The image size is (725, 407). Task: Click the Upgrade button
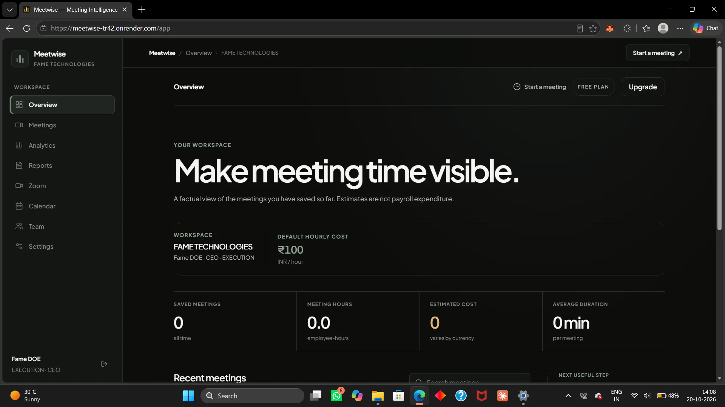[x=643, y=87]
